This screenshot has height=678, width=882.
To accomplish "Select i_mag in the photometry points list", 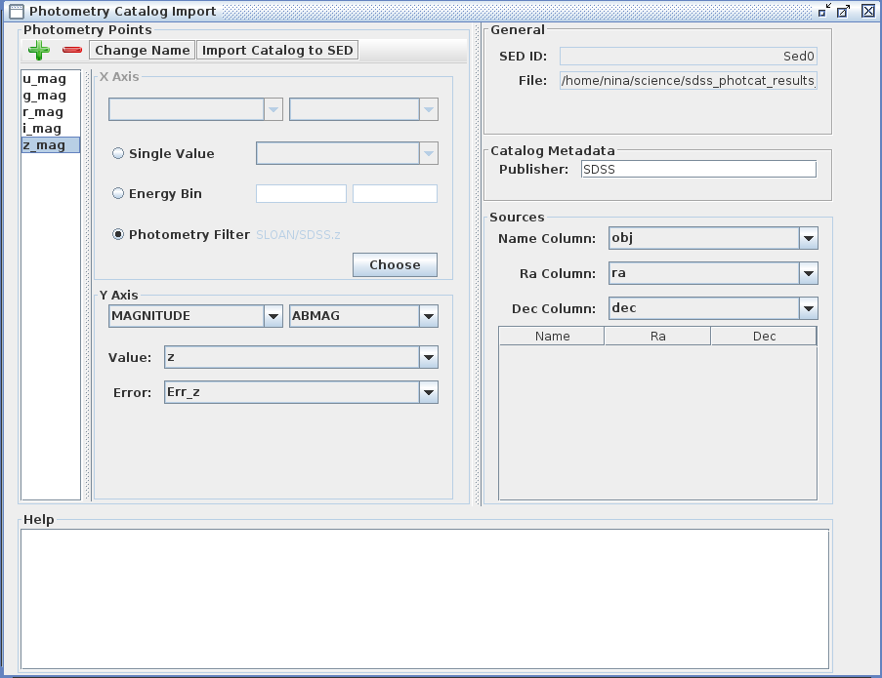I will pos(51,129).
